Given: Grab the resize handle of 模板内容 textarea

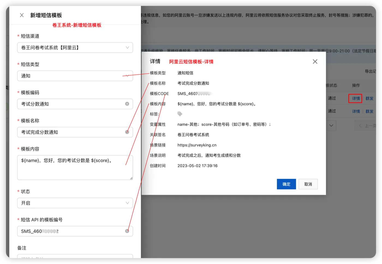Looking at the screenshot, I should (131, 178).
